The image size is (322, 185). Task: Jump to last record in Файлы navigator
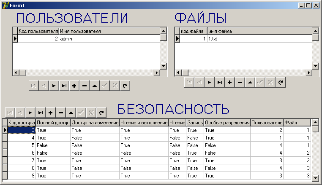tap(220, 82)
